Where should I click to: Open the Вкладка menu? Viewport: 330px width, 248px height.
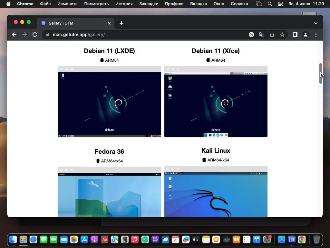199,4
